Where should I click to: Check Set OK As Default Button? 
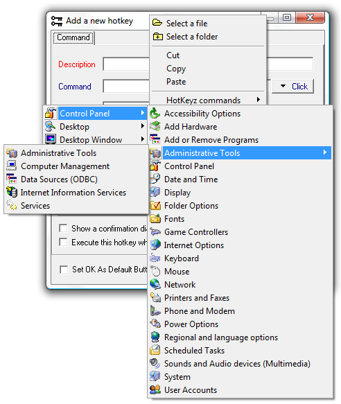(64, 270)
